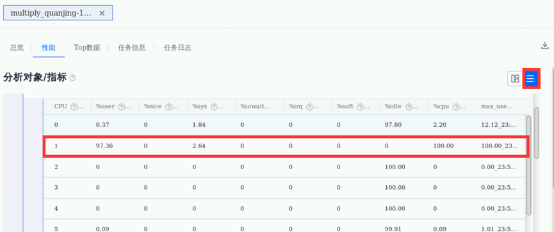The height and width of the screenshot is (232, 554).
Task: Click the download icon at top right
Action: point(545,46)
